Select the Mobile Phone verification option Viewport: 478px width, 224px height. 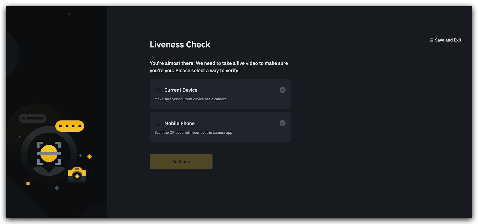220,127
